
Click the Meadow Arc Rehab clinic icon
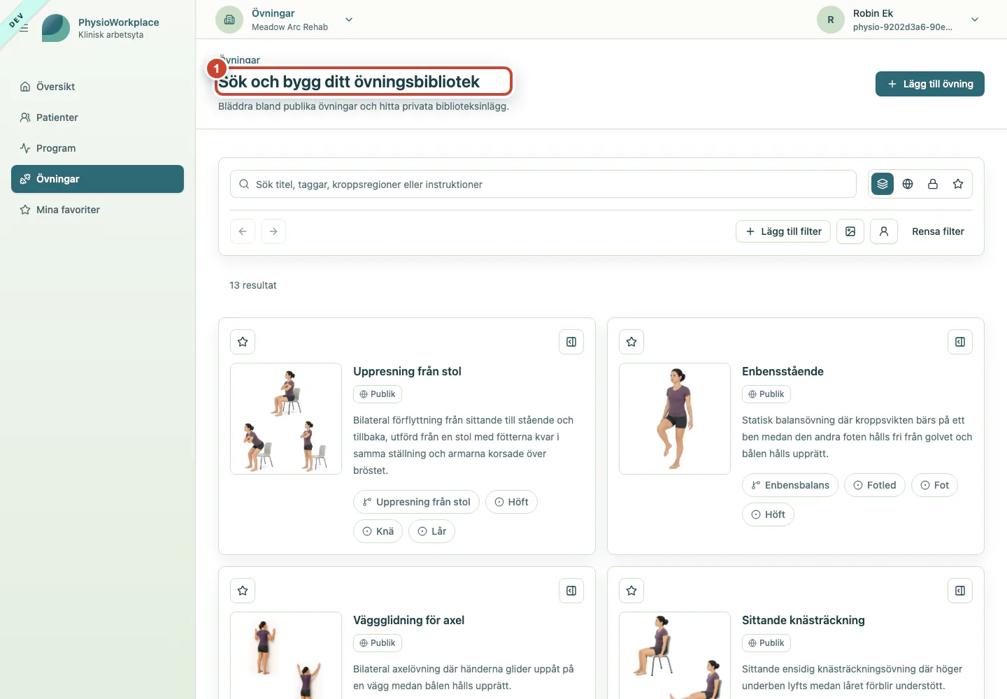point(229,20)
